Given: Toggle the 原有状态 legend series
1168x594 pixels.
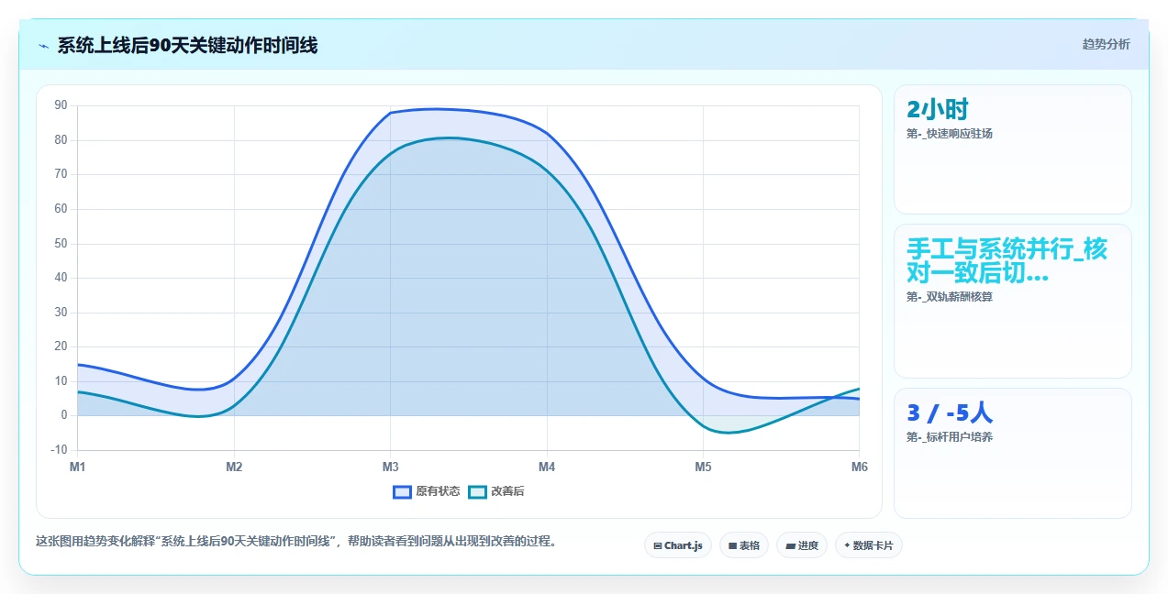Looking at the screenshot, I should tap(426, 491).
